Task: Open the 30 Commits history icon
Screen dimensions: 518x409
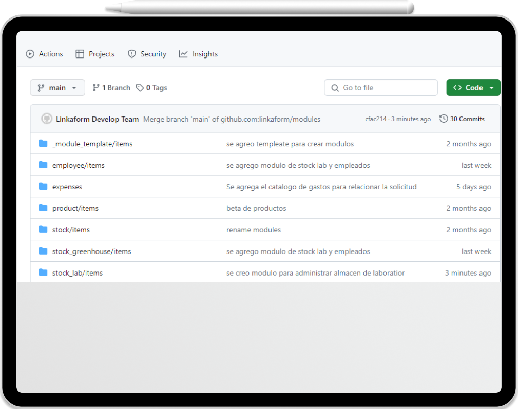Action: click(x=444, y=119)
